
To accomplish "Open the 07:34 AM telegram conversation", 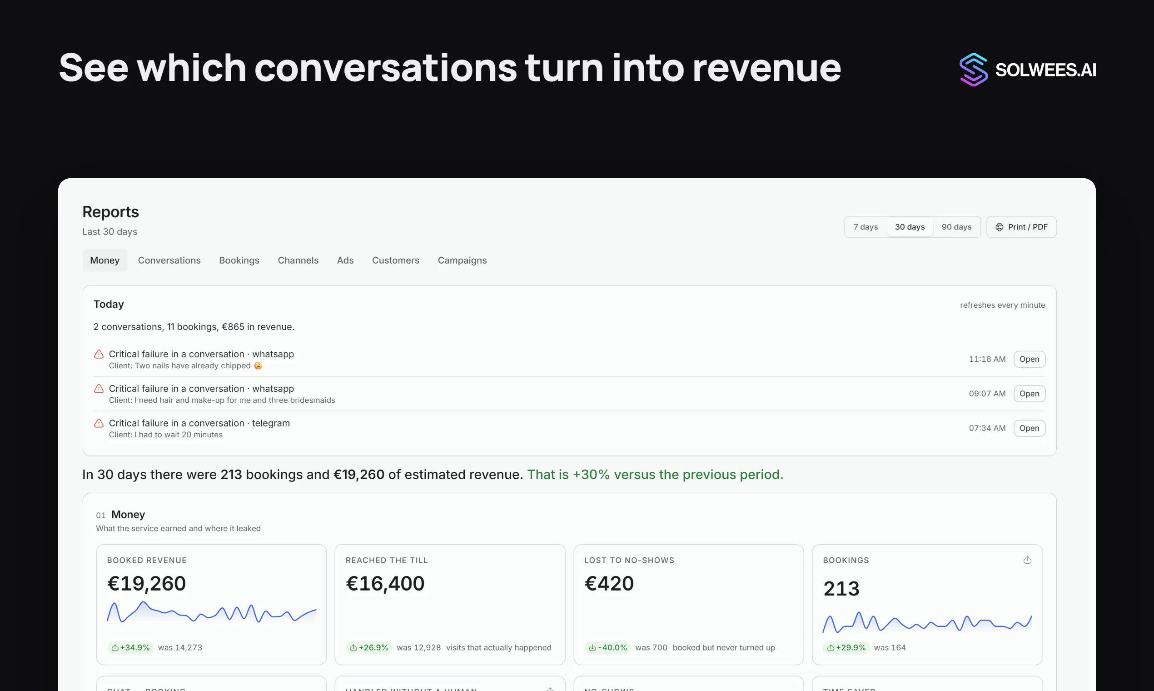I will click(1030, 428).
